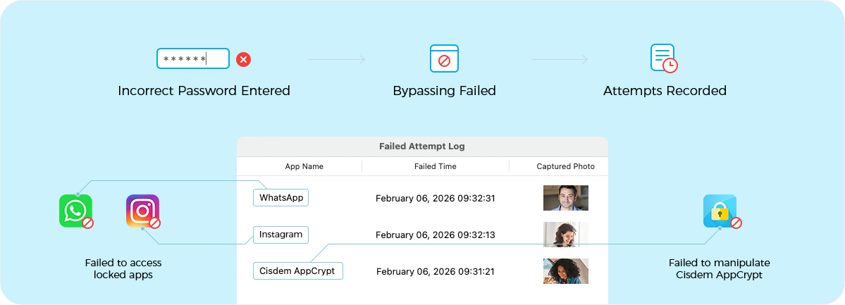The image size is (845, 305).
Task: Click the Cisdem AppCrypt log entry label
Action: pos(297,271)
